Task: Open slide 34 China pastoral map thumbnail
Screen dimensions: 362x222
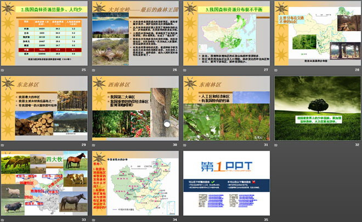Action: [x=135, y=183]
